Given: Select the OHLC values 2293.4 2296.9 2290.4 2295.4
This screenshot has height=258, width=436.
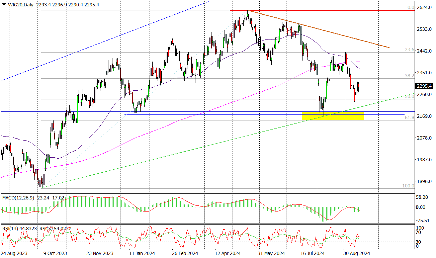Looking at the screenshot, I should click(x=68, y=5).
